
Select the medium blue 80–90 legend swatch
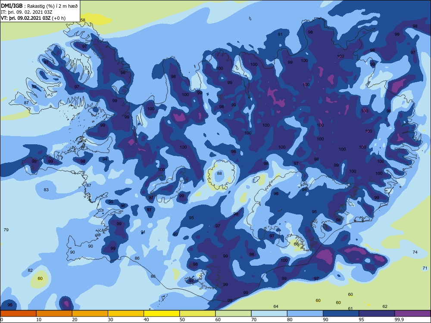305,314
